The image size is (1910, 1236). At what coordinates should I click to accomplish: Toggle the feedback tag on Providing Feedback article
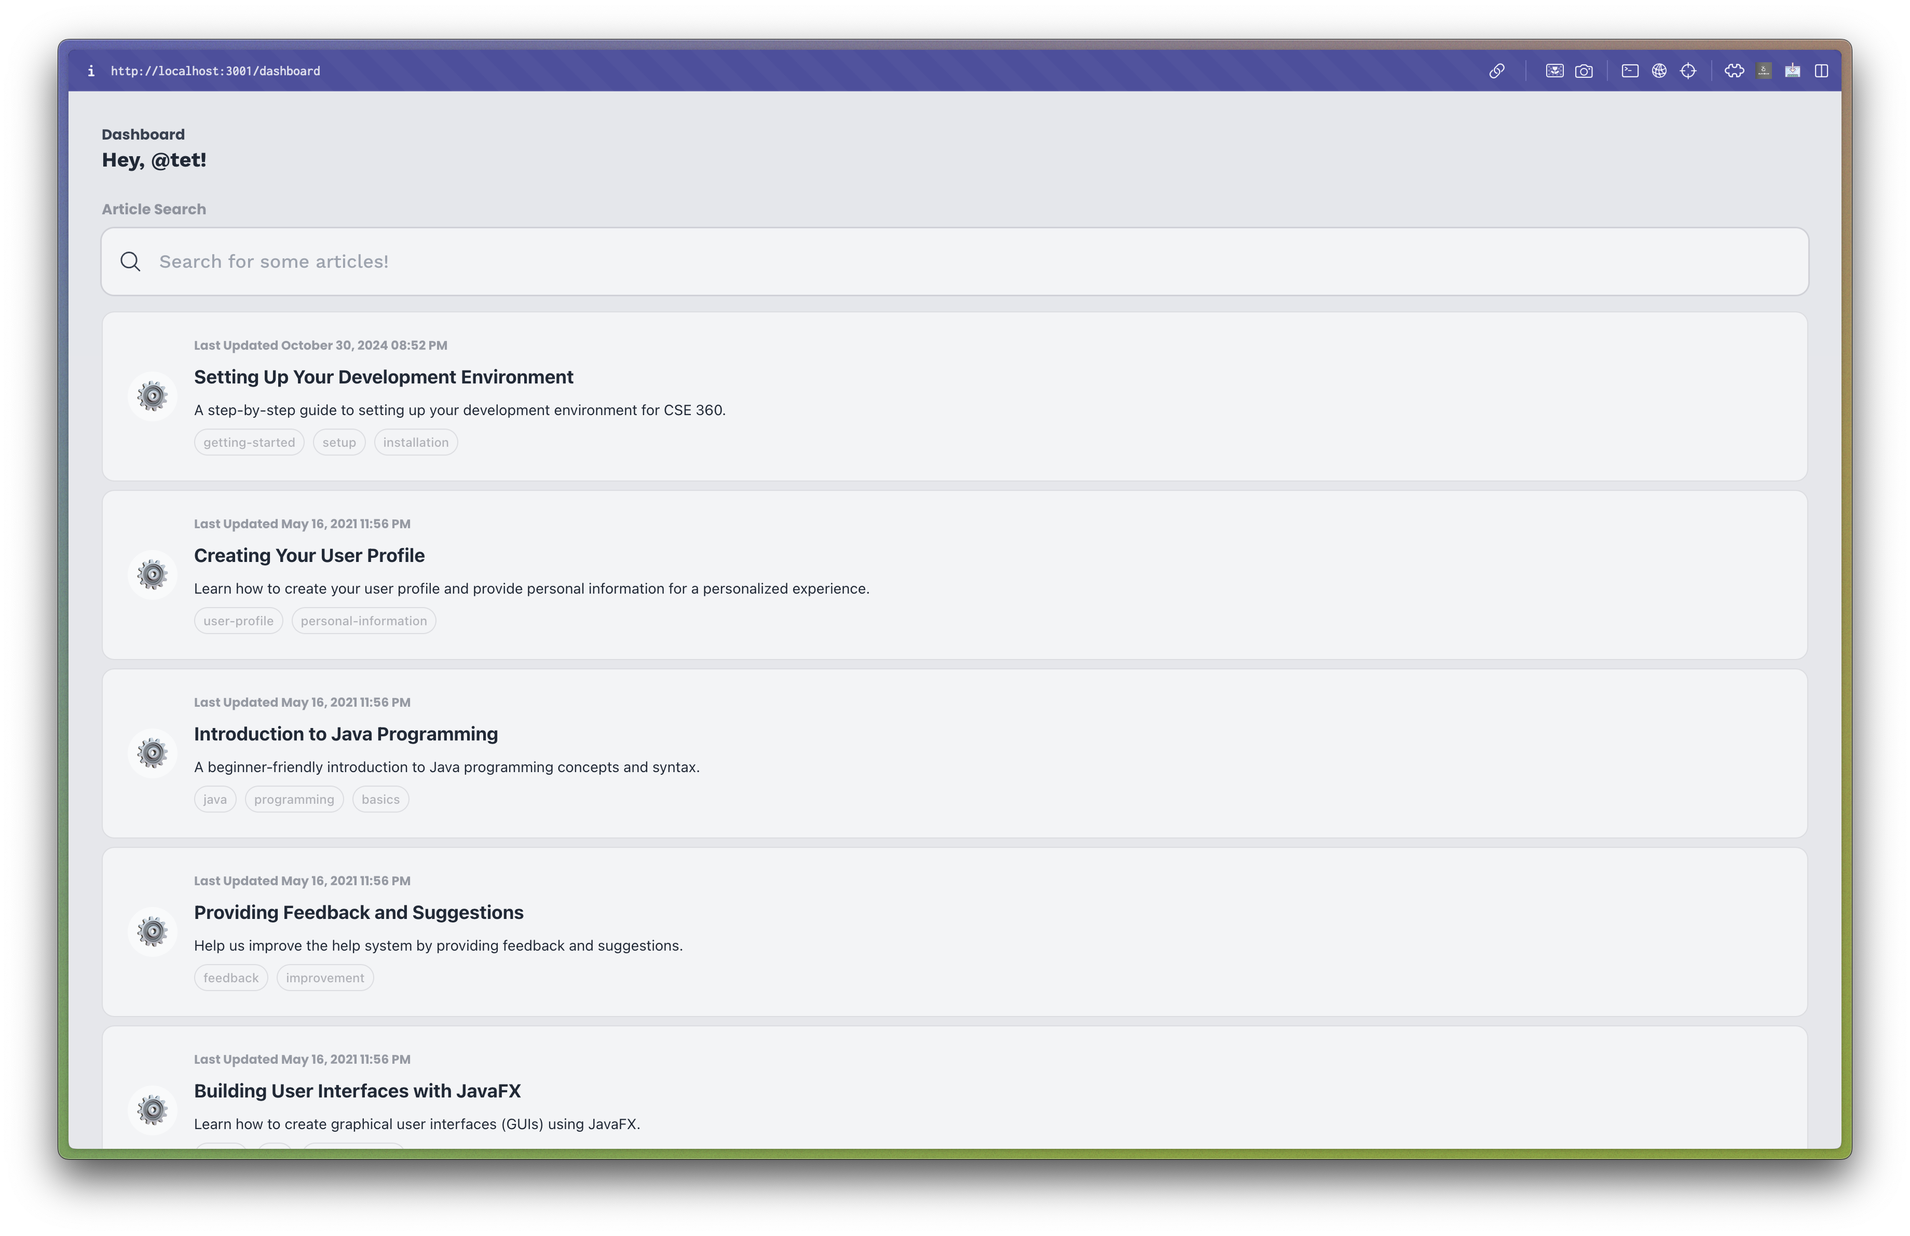pyautogui.click(x=230, y=977)
